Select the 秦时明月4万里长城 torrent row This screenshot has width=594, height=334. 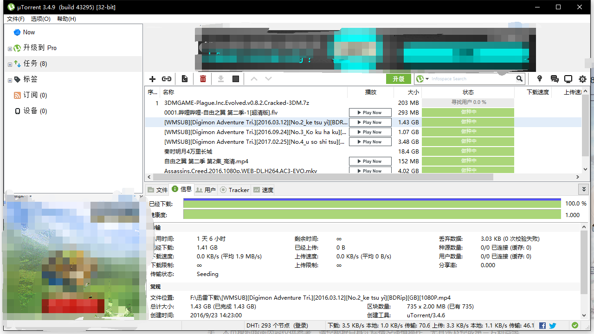(363, 152)
